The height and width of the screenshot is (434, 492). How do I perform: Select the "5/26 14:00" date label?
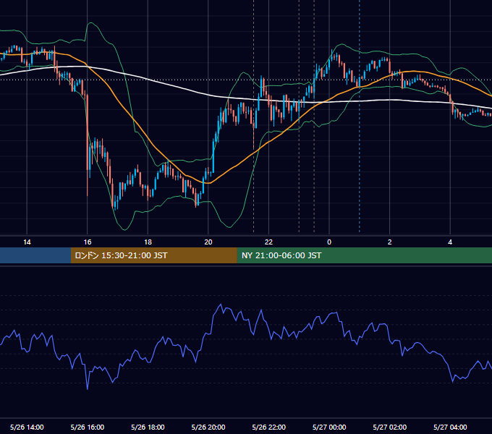tap(27, 427)
